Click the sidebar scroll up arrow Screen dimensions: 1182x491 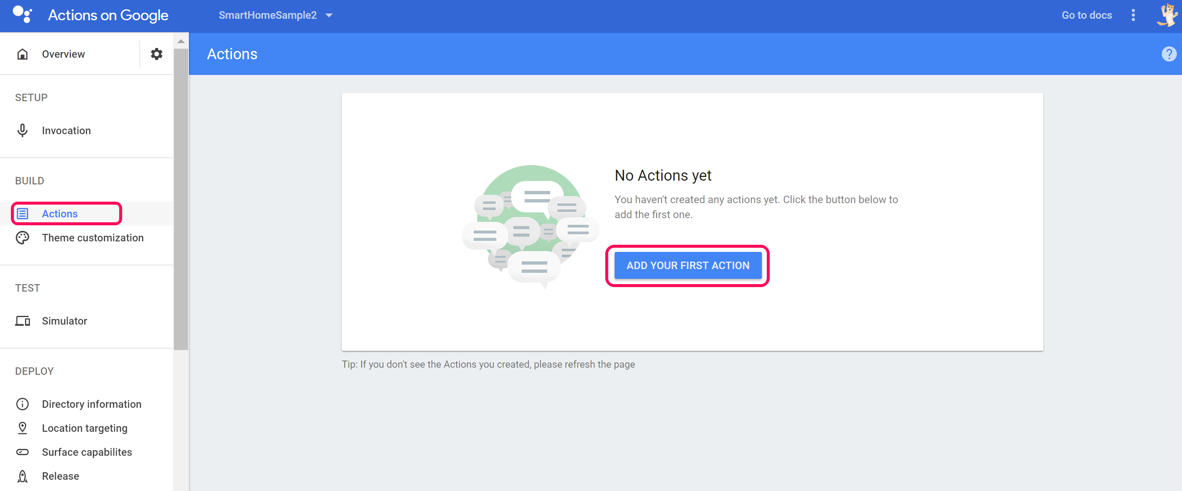(181, 41)
